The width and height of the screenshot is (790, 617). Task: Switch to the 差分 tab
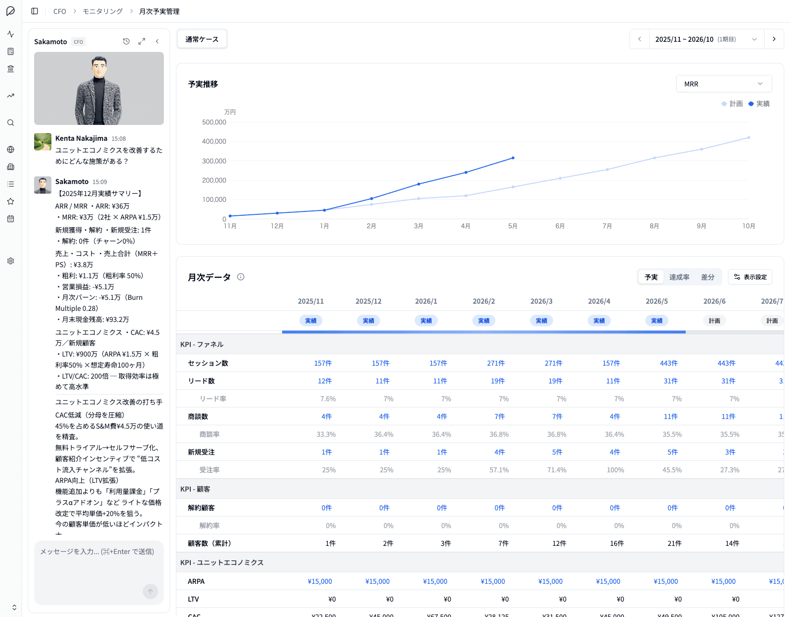coord(708,277)
